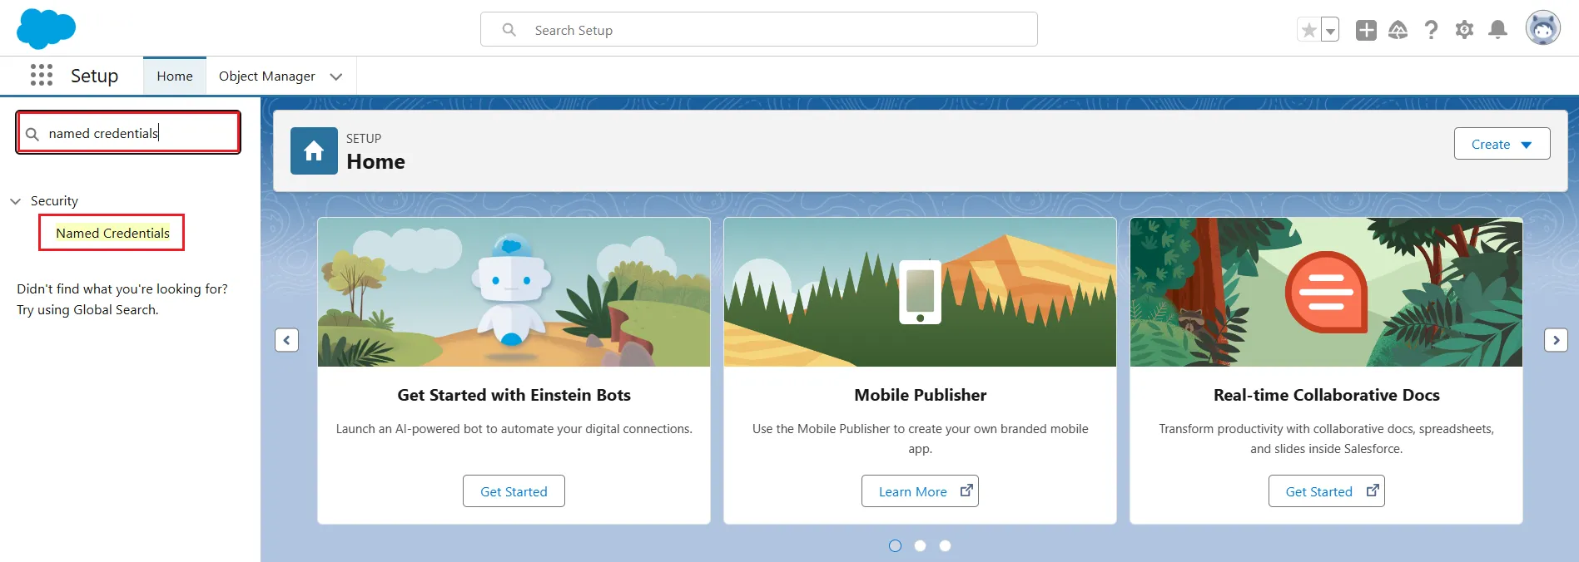Select the second carousel page dot
Image resolution: width=1579 pixels, height=562 pixels.
click(920, 546)
